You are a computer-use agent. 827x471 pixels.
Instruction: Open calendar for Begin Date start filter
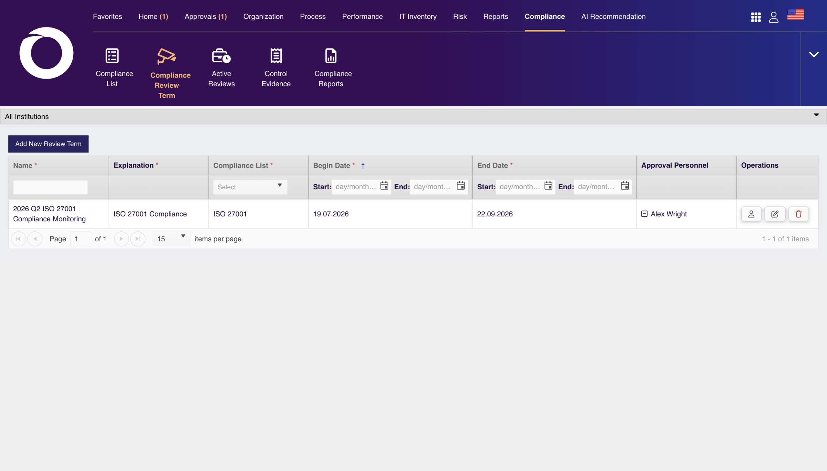(384, 186)
